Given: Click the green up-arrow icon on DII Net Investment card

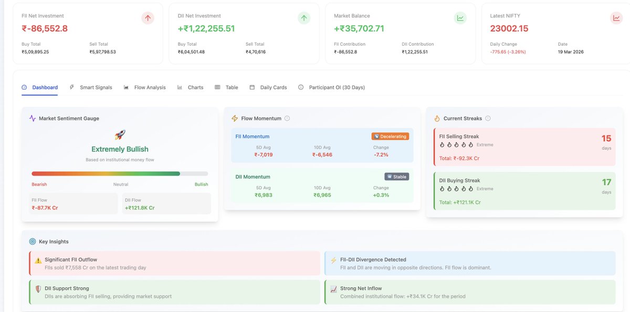Looking at the screenshot, I should pyautogui.click(x=304, y=18).
